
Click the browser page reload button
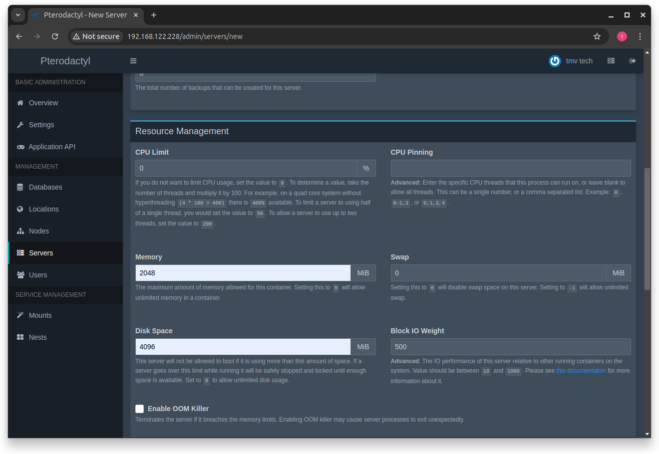click(55, 36)
